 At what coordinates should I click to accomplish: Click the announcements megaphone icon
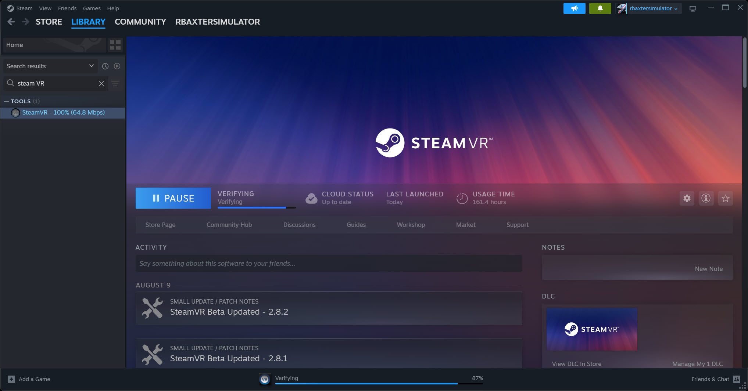[574, 8]
